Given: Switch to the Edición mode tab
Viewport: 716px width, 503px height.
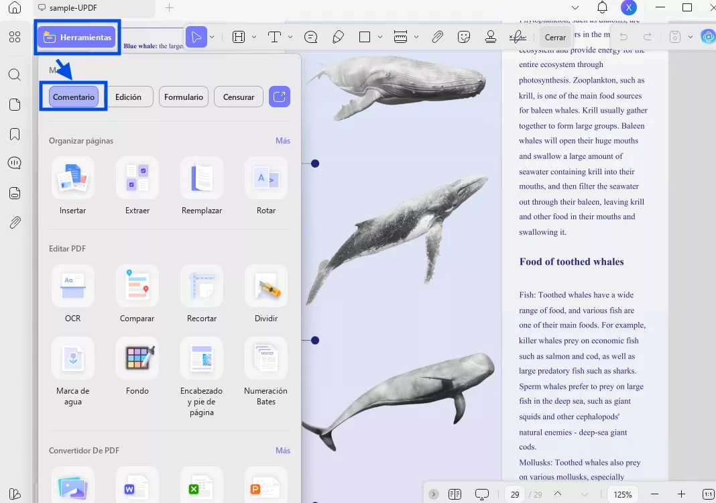Looking at the screenshot, I should (128, 97).
